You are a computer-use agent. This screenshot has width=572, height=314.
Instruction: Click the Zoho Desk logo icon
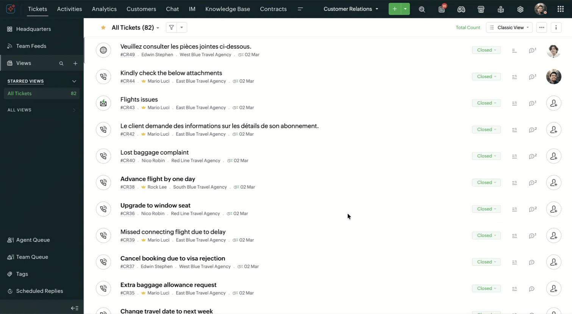pyautogui.click(x=11, y=9)
